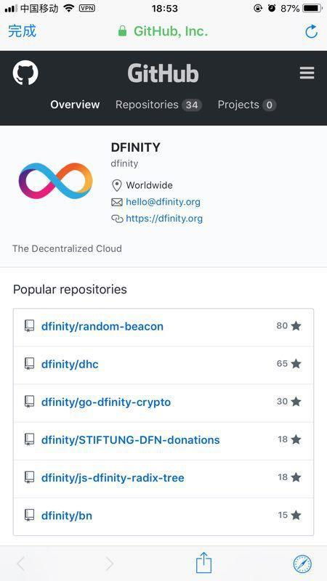This screenshot has height=581, width=327.
Task: Tap the star icon next to dfinity/dhc
Action: (x=296, y=364)
